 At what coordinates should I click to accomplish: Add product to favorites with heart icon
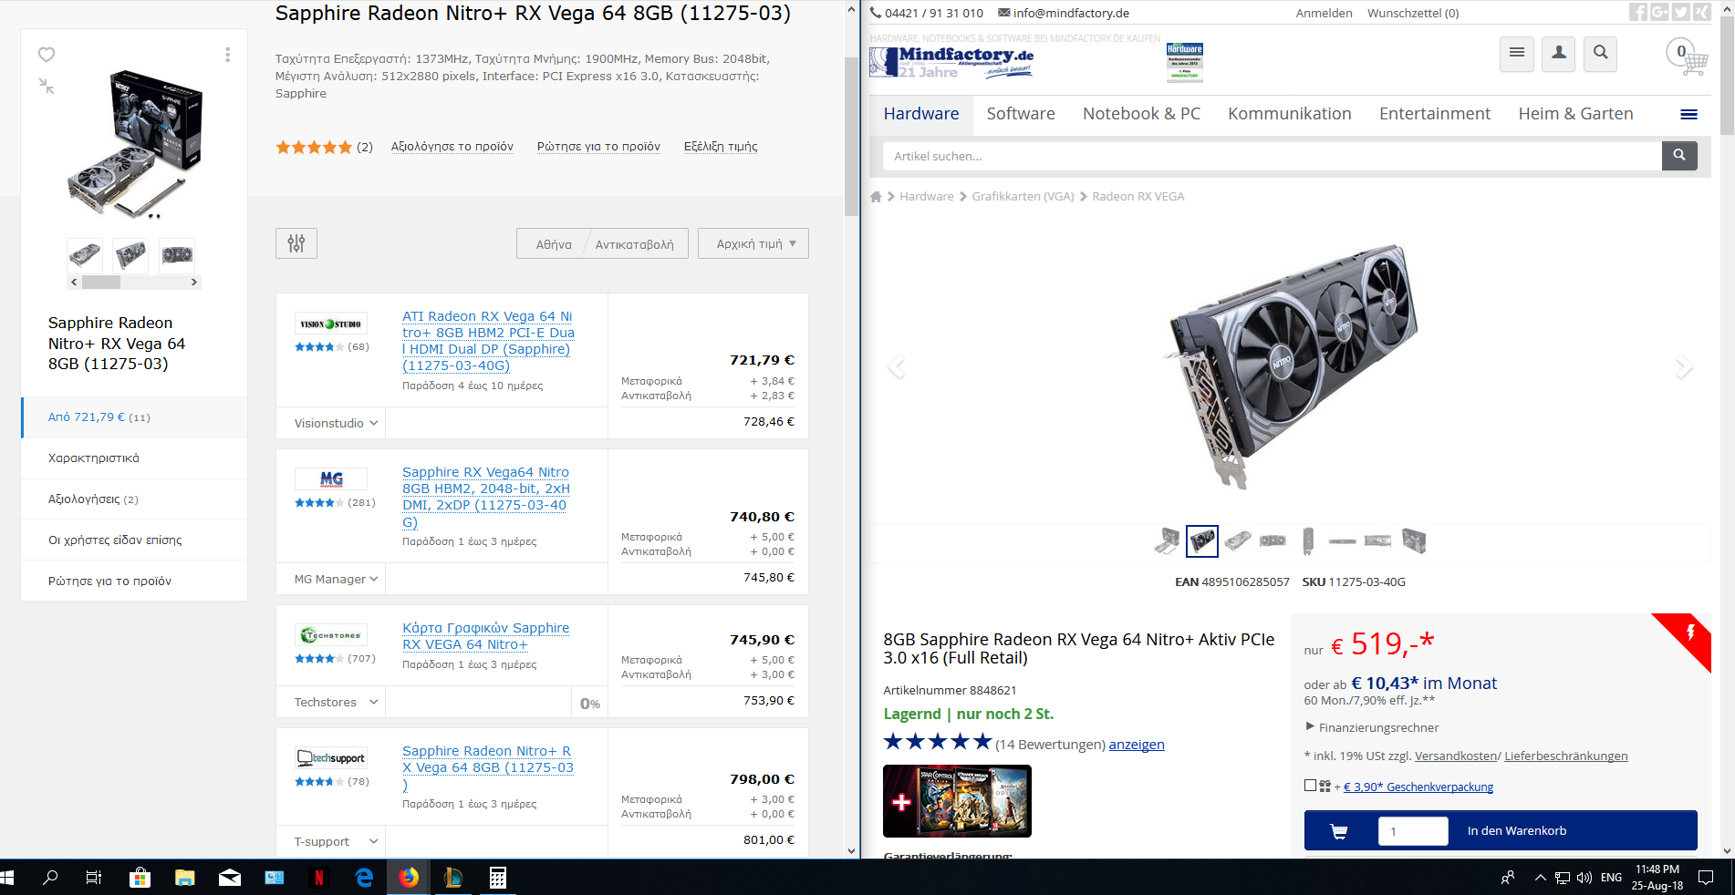47,55
